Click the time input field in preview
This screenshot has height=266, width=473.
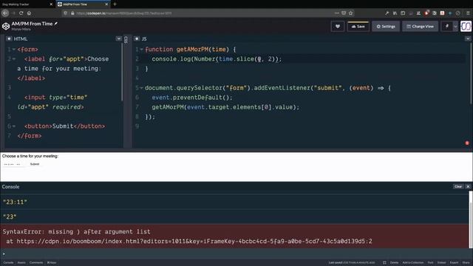(14, 164)
